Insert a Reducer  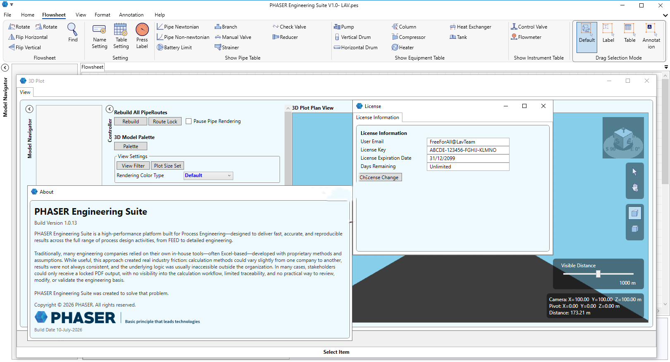(x=285, y=37)
